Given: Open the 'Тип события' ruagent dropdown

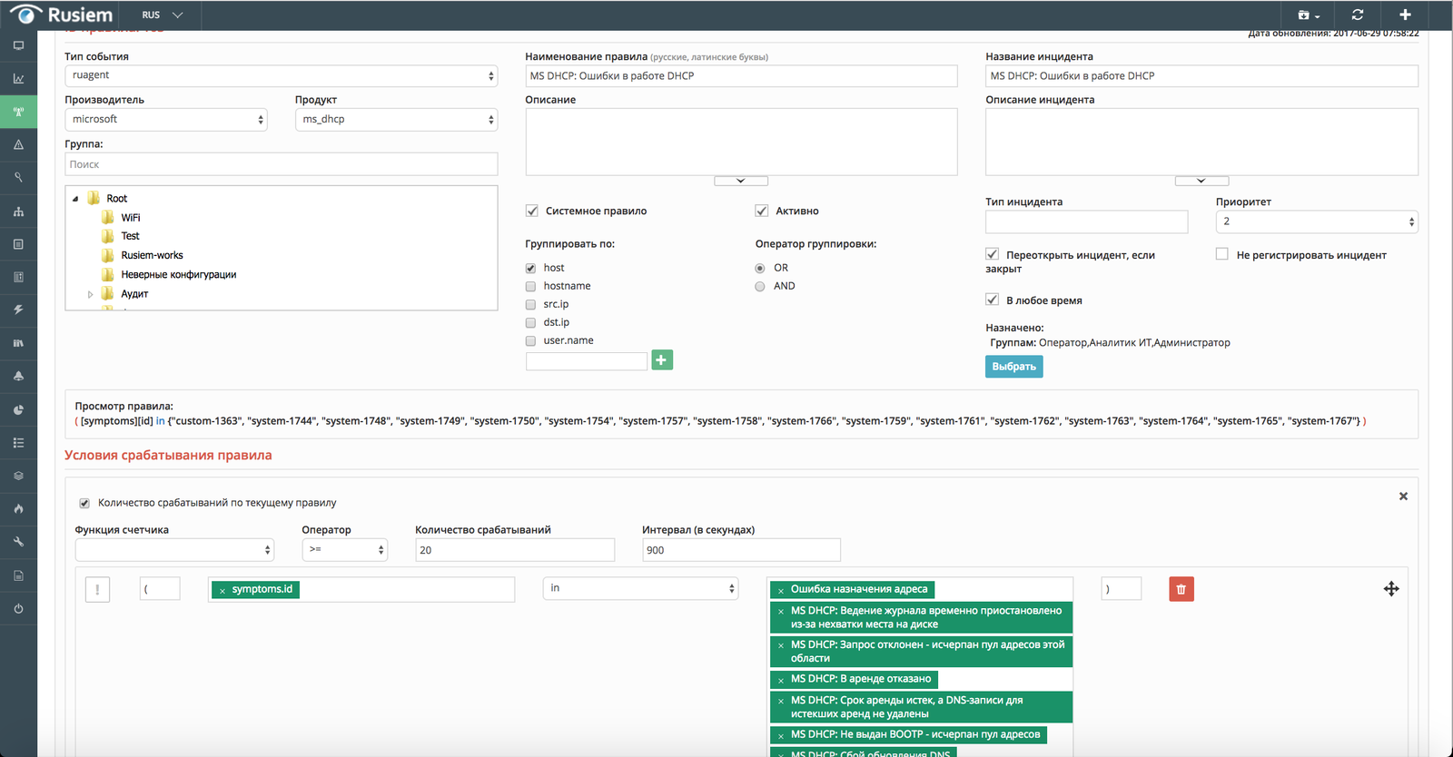Looking at the screenshot, I should point(282,76).
